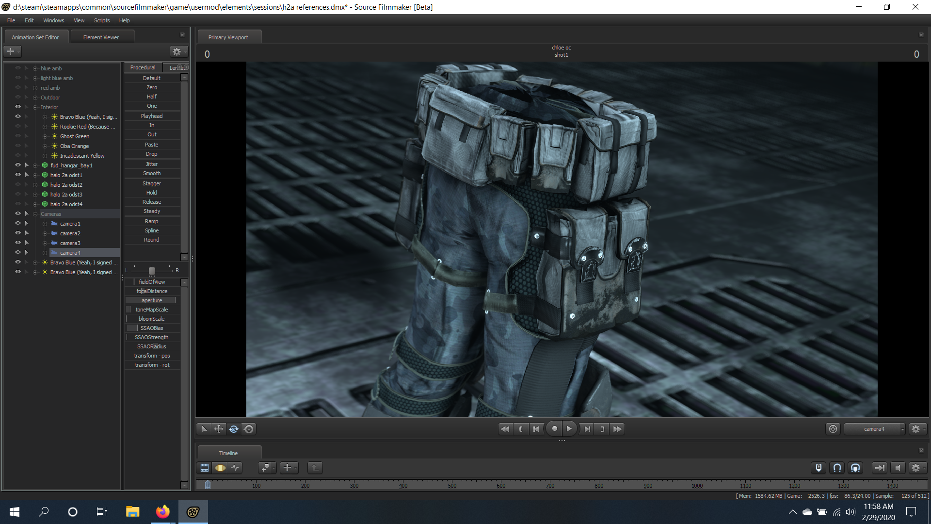The width and height of the screenshot is (931, 524).
Task: Expand the fud_hangar_bay1 tree node
Action: pyautogui.click(x=35, y=165)
